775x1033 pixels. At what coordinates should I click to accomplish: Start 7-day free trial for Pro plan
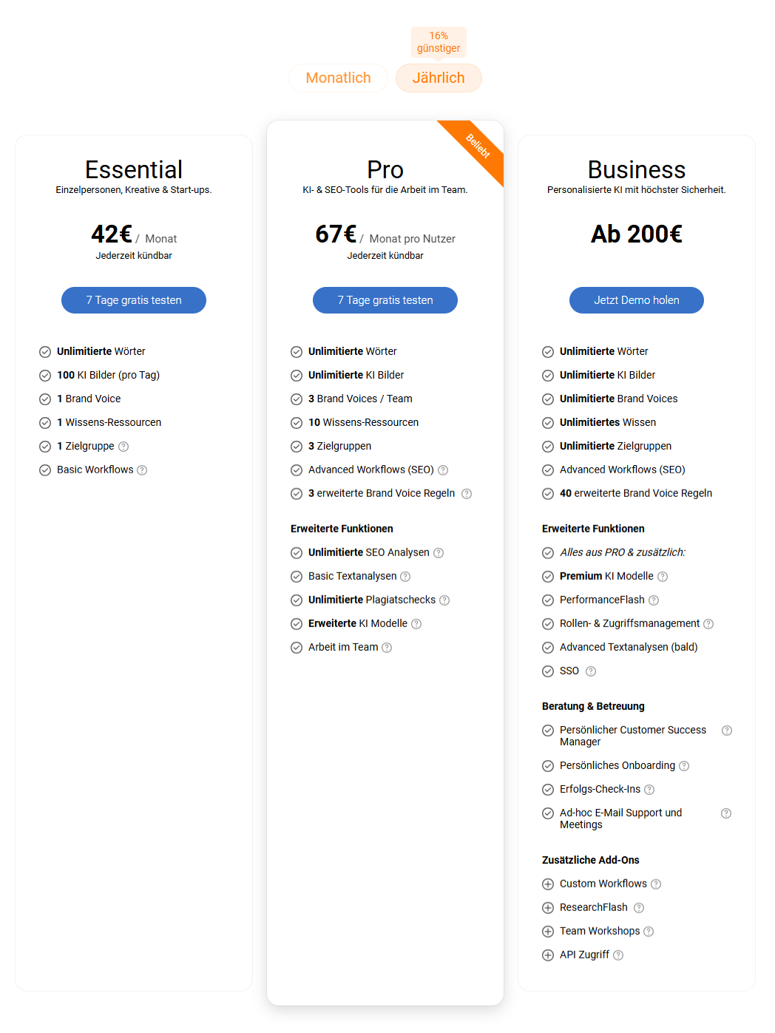click(385, 300)
